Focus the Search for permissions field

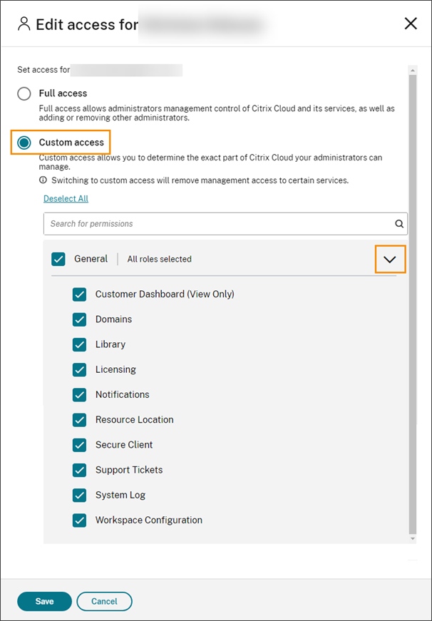225,224
